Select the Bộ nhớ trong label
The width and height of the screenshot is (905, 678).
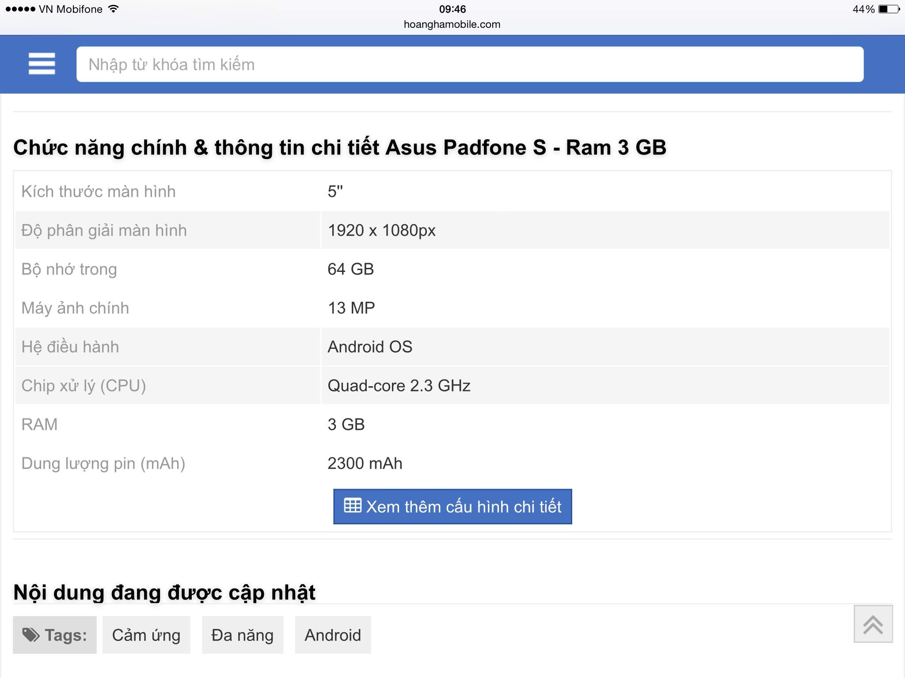[69, 269]
